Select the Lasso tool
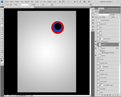The width and height of the screenshot is (121, 97). [2, 14]
